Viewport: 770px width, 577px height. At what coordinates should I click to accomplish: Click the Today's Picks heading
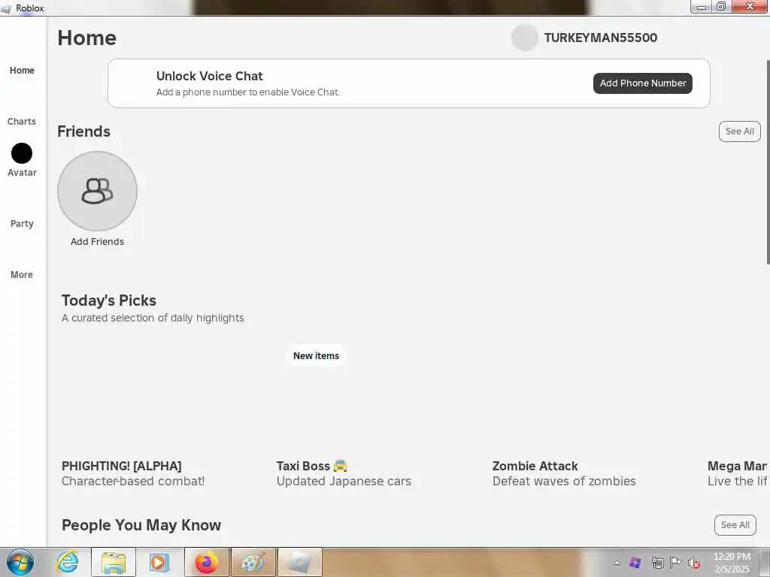click(109, 301)
